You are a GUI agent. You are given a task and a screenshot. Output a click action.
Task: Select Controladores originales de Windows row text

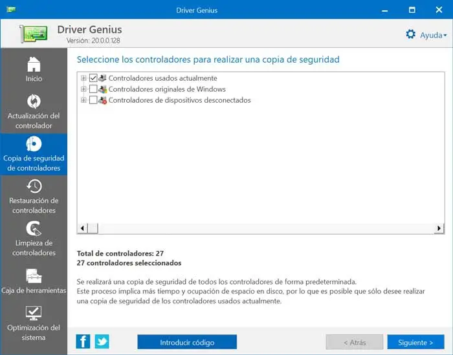tap(167, 89)
